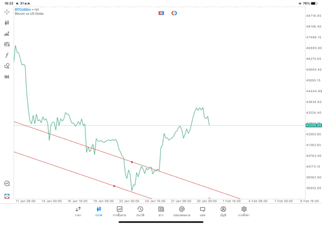Tap the red-blue trade icon in sidebar
This screenshot has width=322, height=225.
(7, 196)
